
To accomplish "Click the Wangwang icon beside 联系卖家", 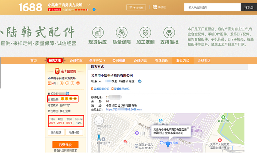I will click(x=68, y=93).
